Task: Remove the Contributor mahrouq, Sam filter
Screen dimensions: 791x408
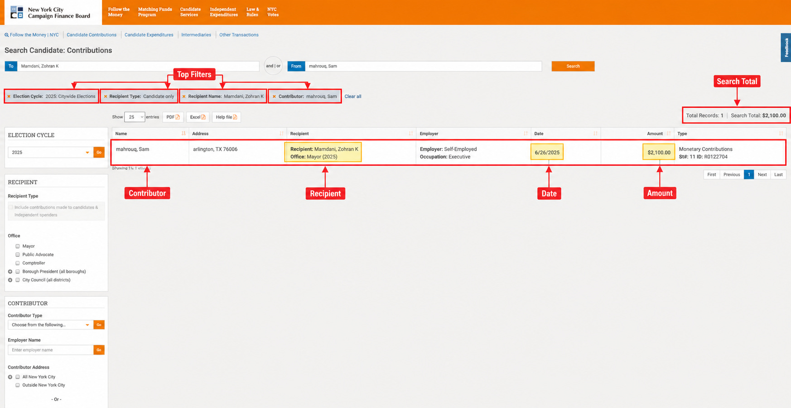Action: [274, 96]
